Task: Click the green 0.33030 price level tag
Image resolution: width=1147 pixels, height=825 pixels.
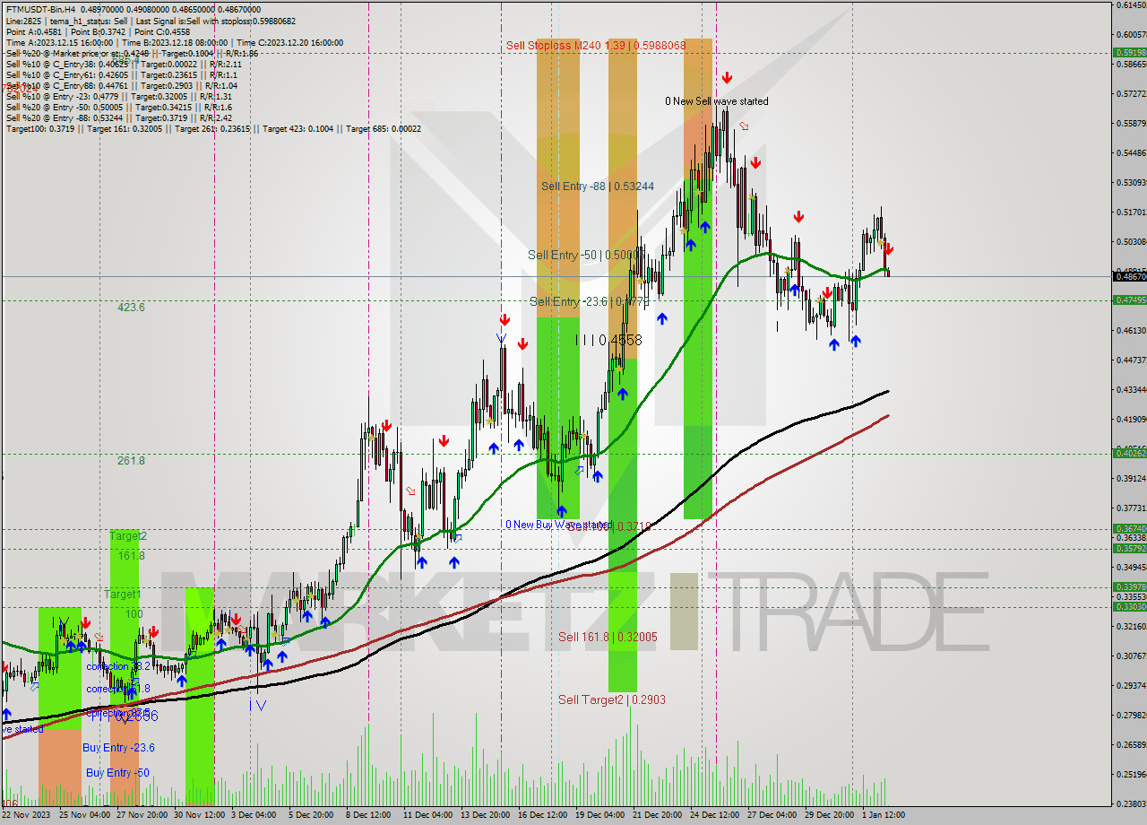Action: pyautogui.click(x=1130, y=606)
